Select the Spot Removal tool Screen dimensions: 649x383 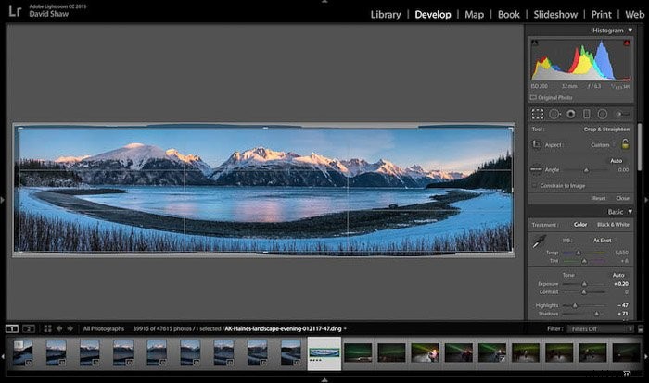[554, 114]
